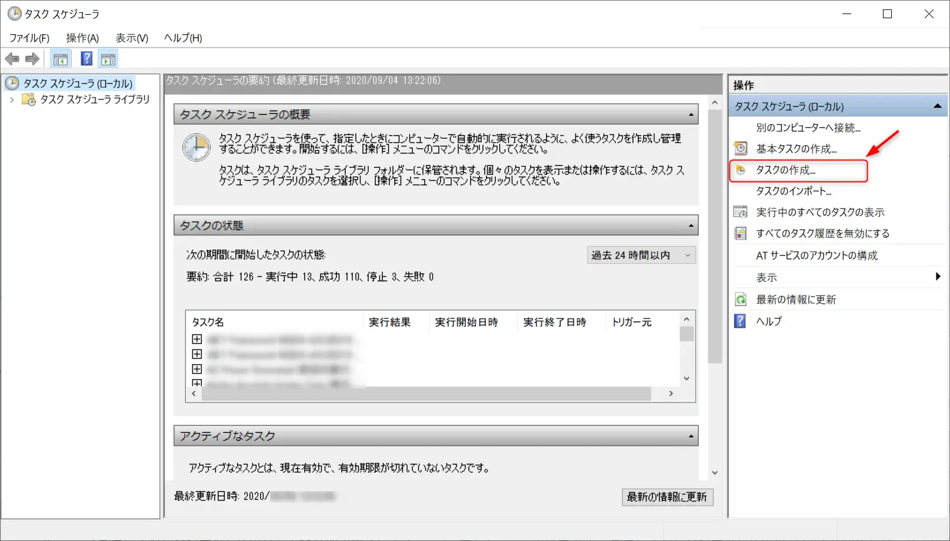Viewport: 950px width, 541px height.
Task: Click 別のコンピューターへ接続... action
Action: 808,127
